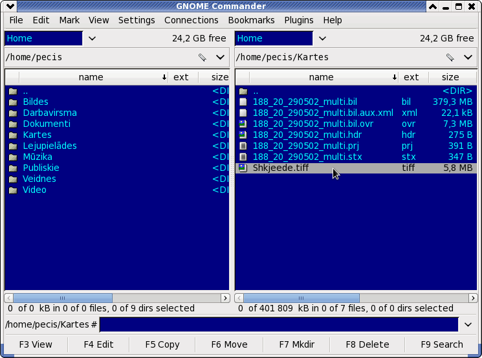Click the F9 Search button

(442, 344)
